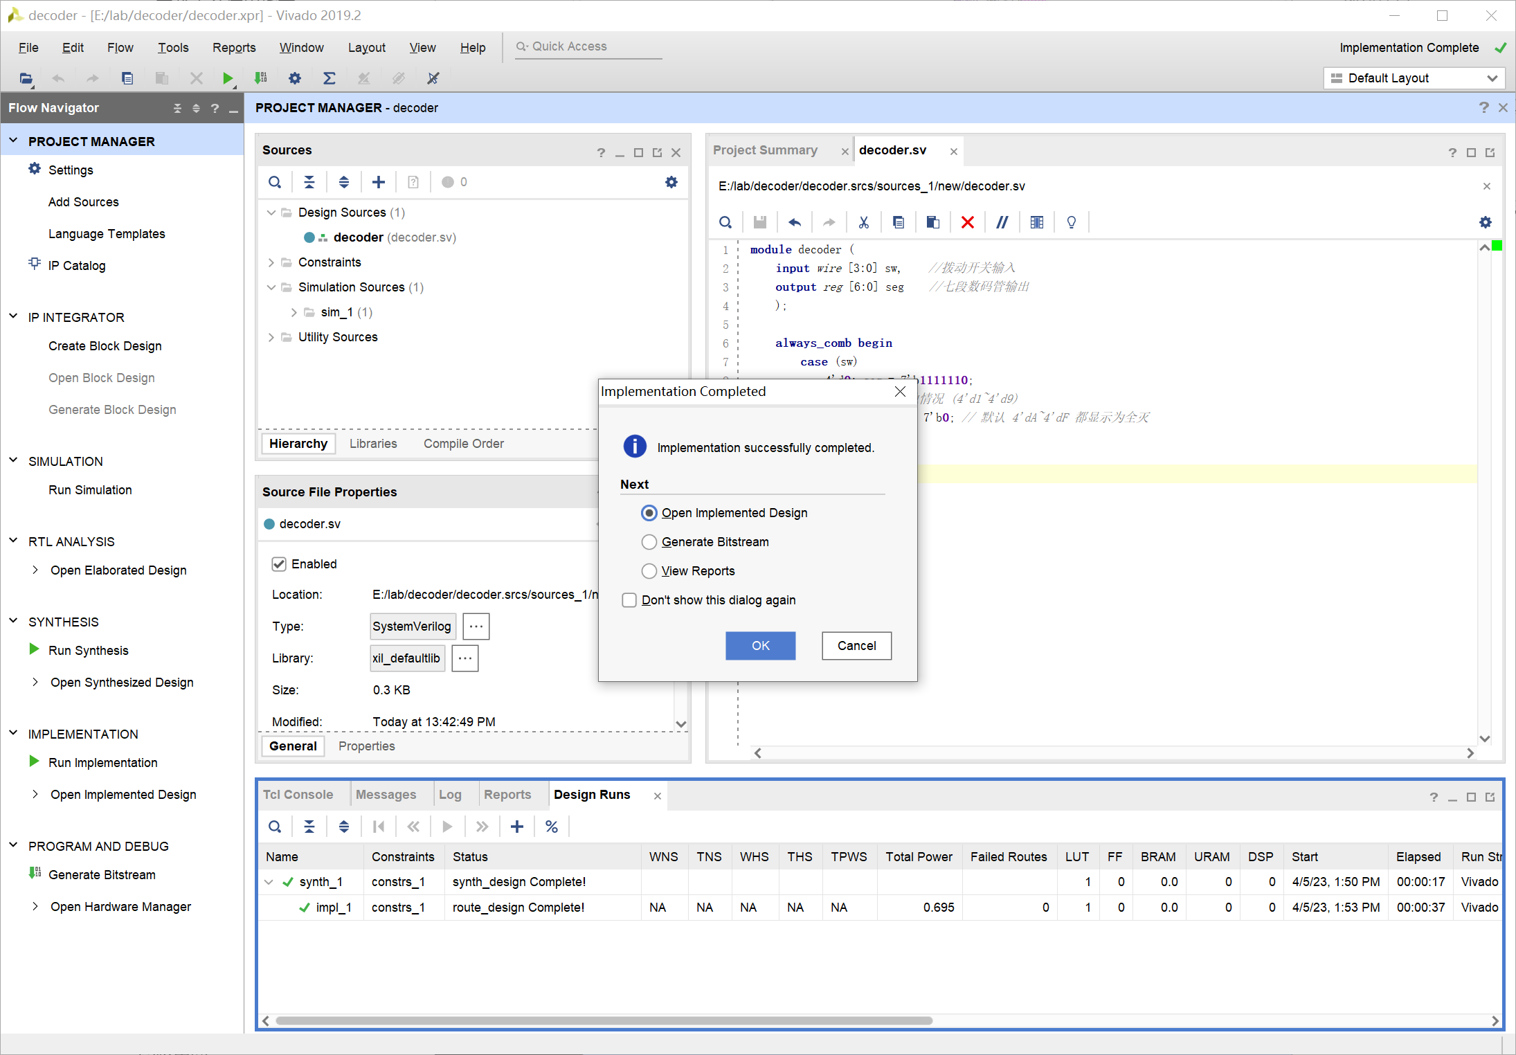Click the plus icon in Sources panel

(378, 182)
